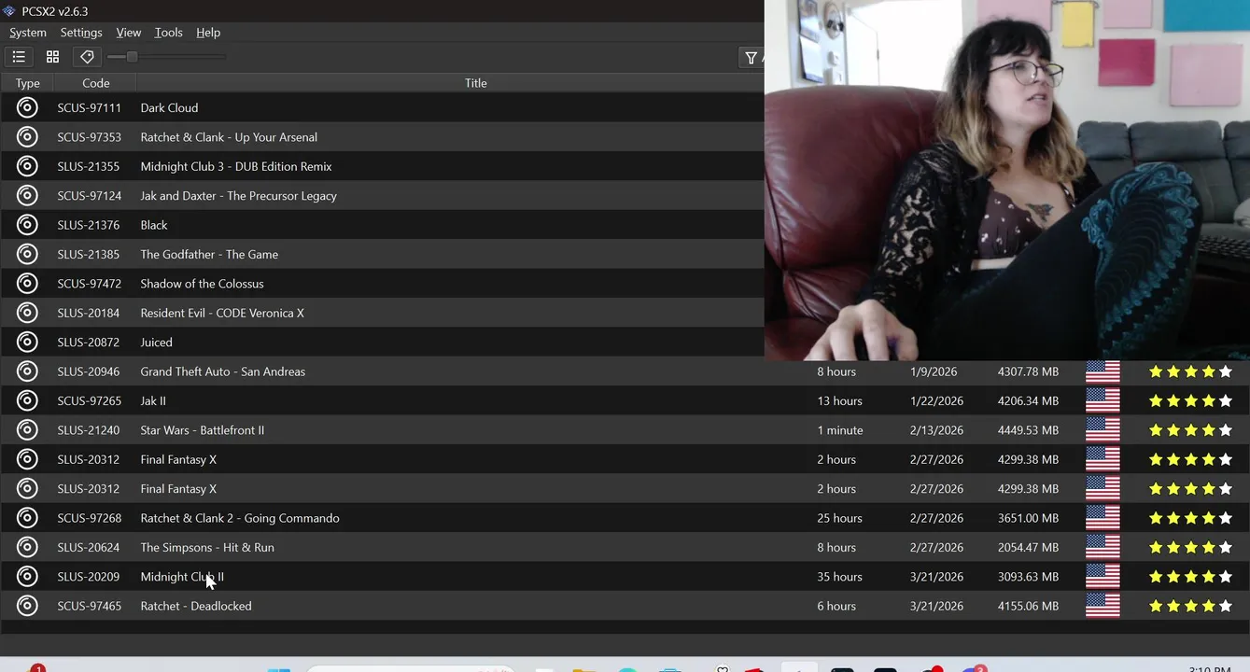Image resolution: width=1250 pixels, height=672 pixels.
Task: Sort by the Type column header
Action: (x=28, y=83)
